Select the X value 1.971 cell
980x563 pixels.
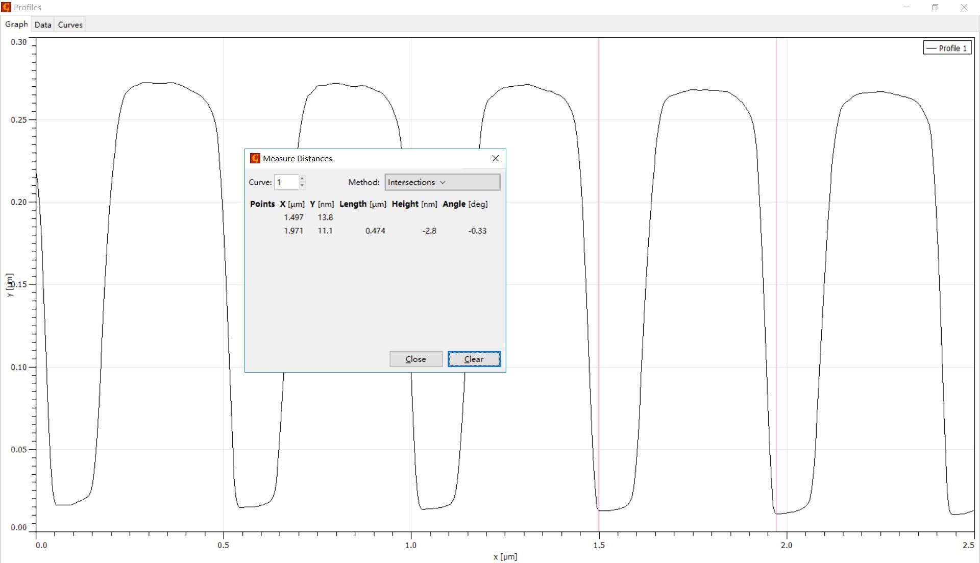(x=293, y=231)
